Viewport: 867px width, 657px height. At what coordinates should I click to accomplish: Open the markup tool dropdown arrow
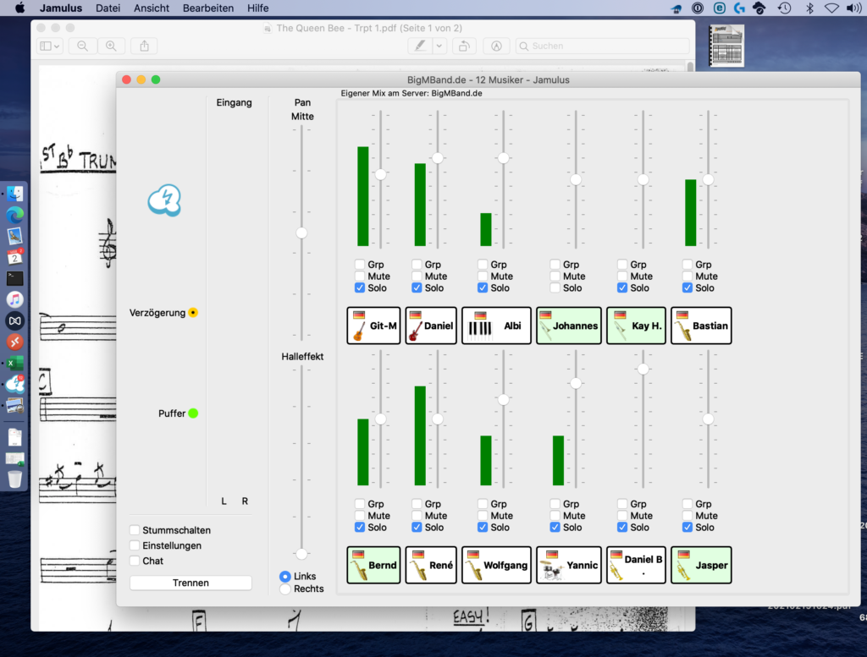coord(439,46)
